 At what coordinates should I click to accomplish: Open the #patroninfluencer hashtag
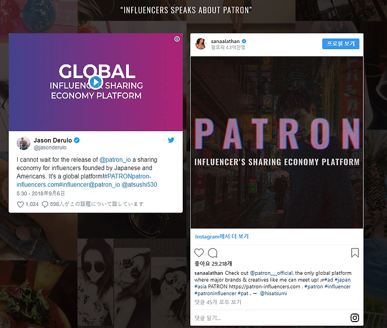pos(215,294)
